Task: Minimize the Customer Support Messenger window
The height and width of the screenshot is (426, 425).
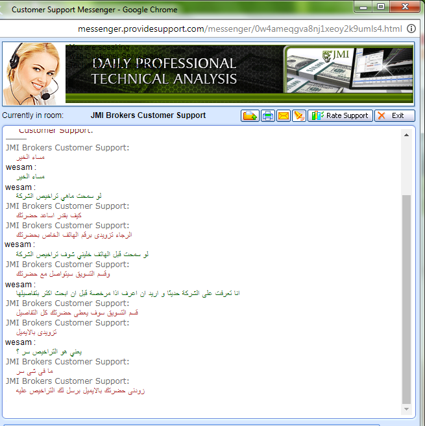Action: click(363, 6)
